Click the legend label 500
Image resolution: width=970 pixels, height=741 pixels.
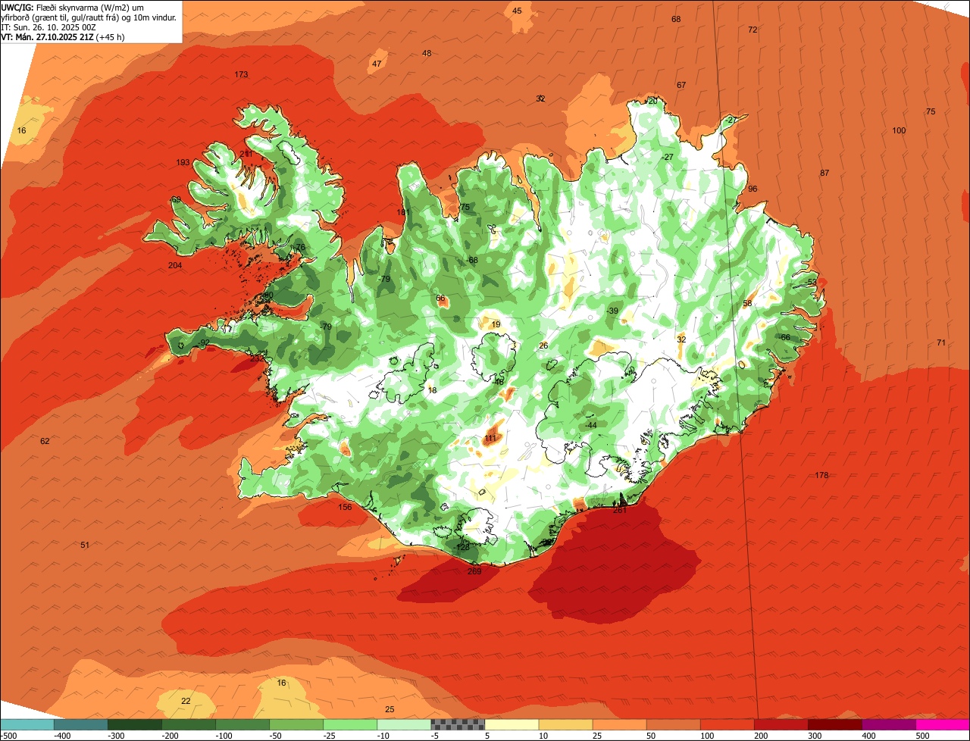click(922, 736)
